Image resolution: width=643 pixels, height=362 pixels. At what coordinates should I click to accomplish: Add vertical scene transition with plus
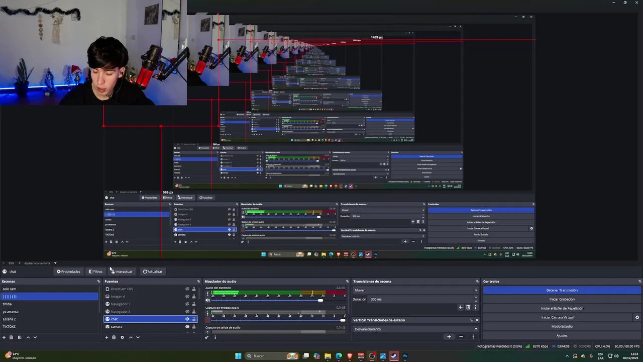click(449, 337)
